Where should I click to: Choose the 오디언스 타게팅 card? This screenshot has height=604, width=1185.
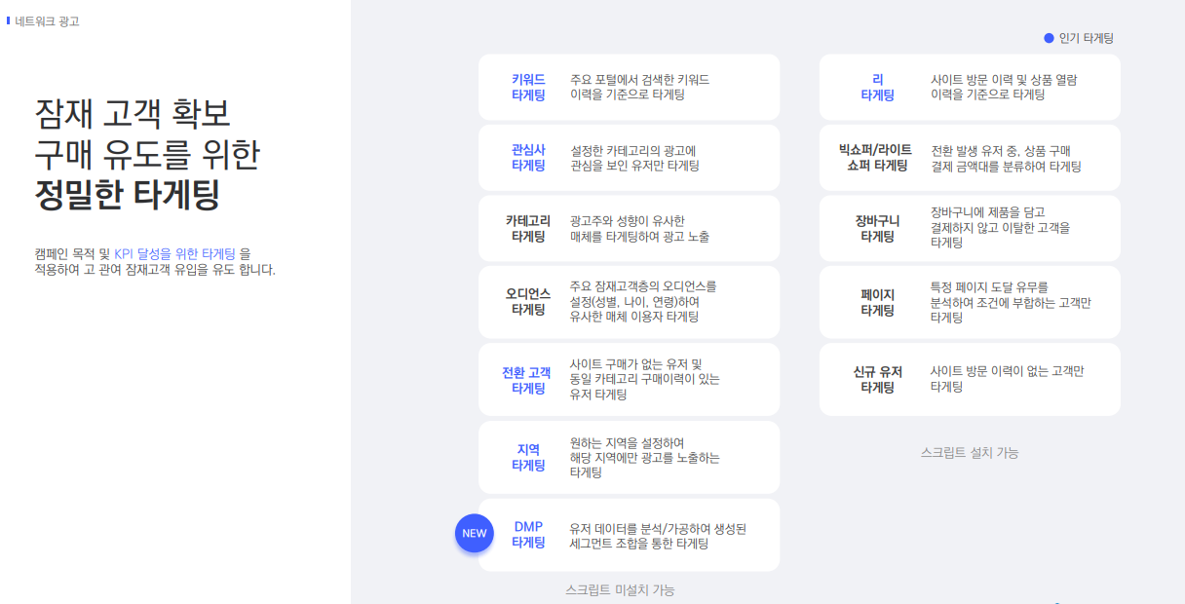pyautogui.click(x=629, y=301)
